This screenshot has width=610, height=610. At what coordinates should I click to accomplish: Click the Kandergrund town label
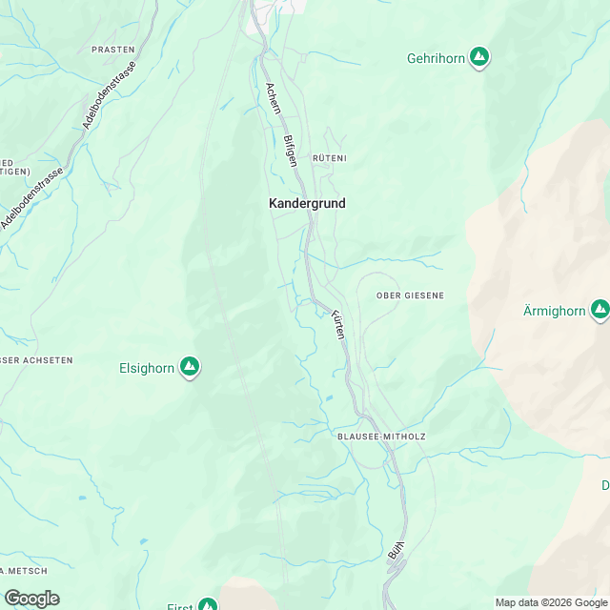pos(307,203)
